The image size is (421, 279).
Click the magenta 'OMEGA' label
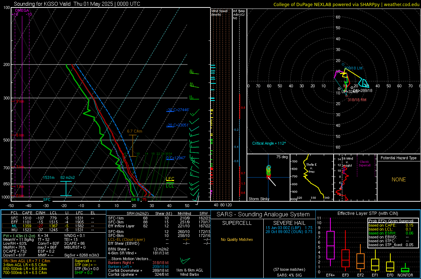[22, 10]
